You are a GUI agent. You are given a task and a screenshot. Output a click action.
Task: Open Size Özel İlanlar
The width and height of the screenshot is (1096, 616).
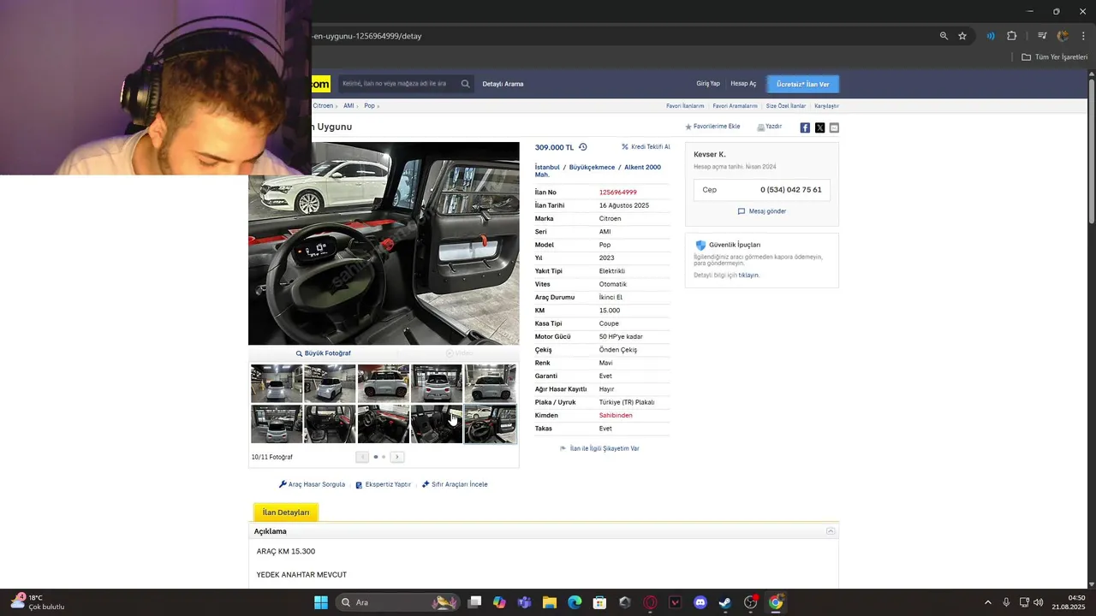786,106
